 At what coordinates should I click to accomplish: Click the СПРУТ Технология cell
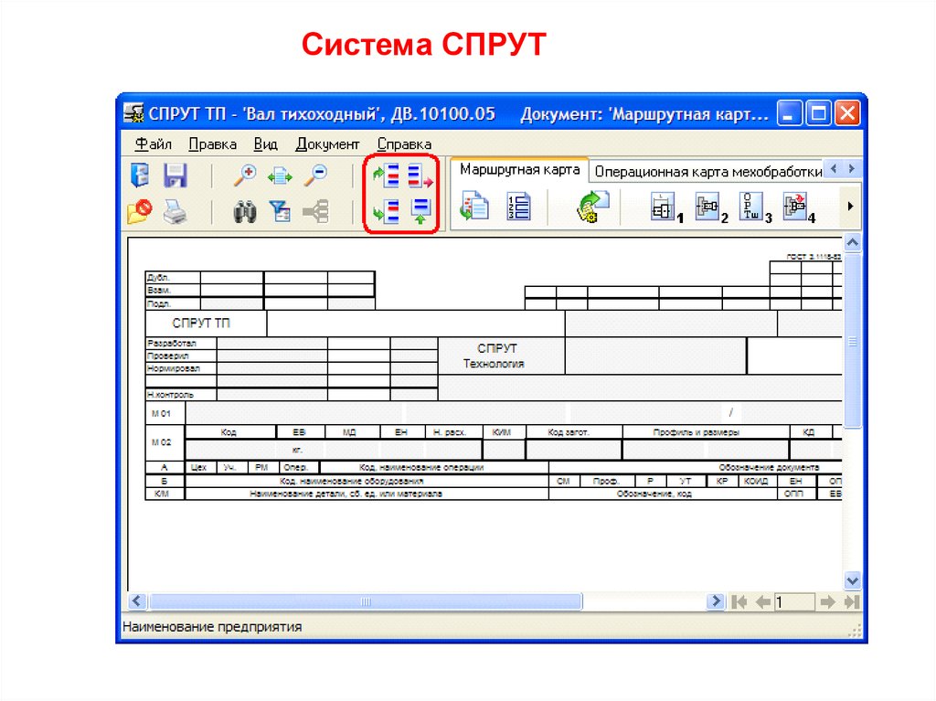pos(502,356)
